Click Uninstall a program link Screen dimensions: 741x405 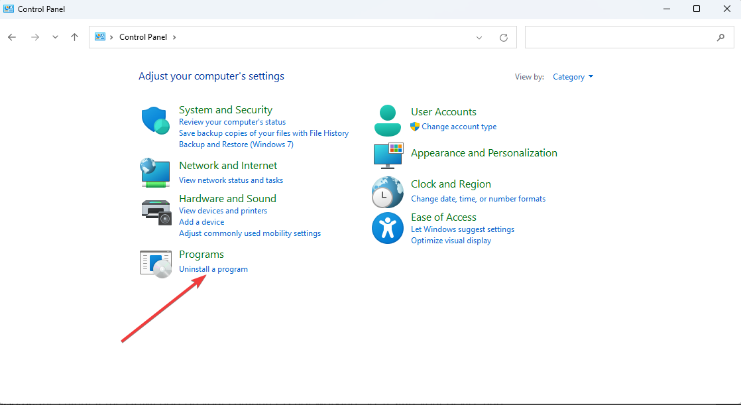click(213, 269)
